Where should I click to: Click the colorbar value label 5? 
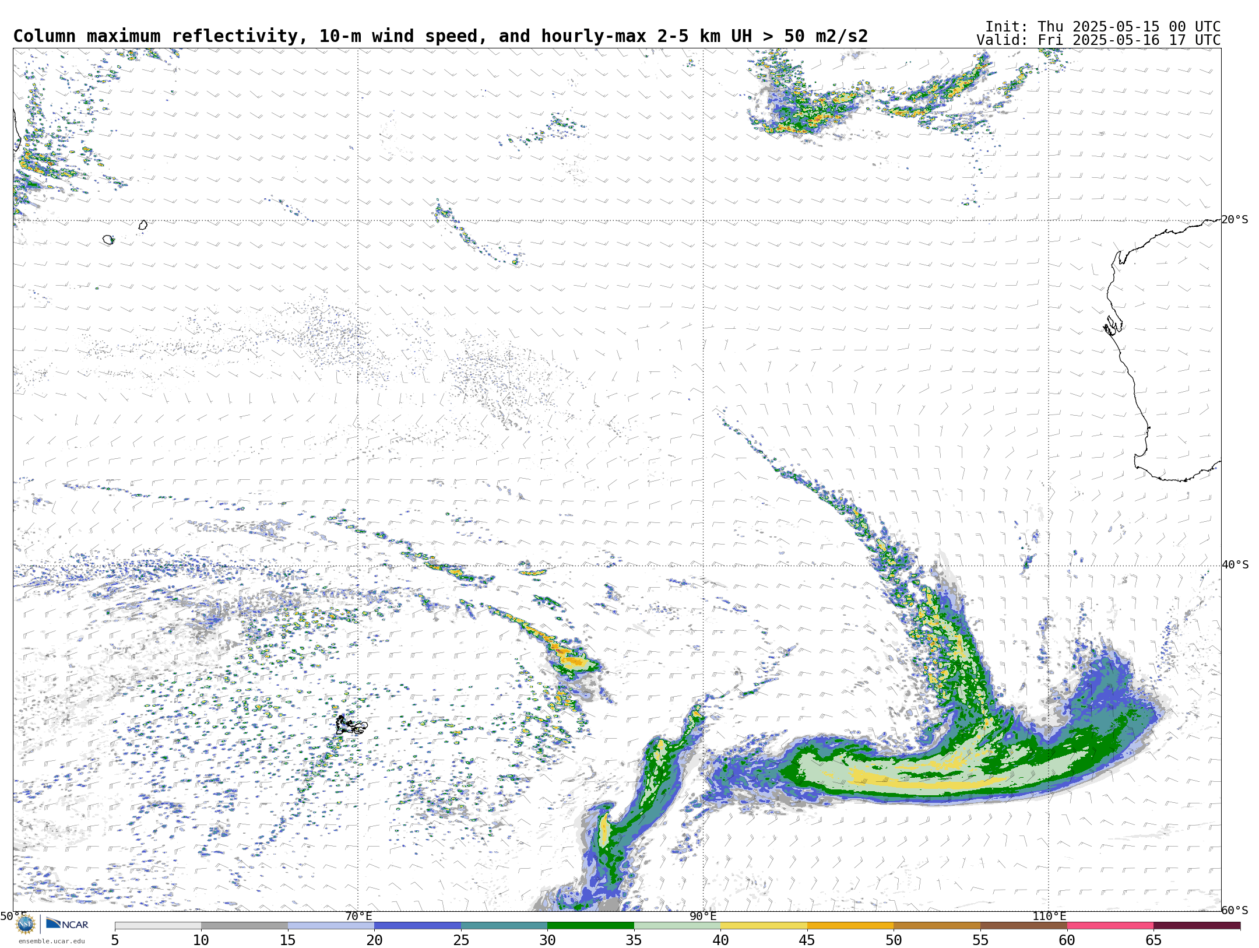click(115, 940)
